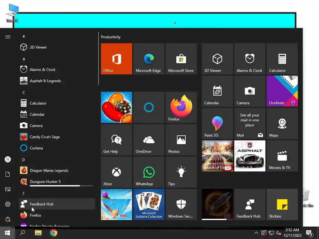Launch the Firefox tile
The image size is (319, 239).
click(181, 107)
